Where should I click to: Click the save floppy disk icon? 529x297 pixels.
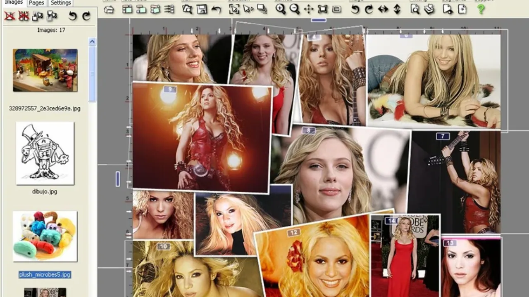(202, 9)
